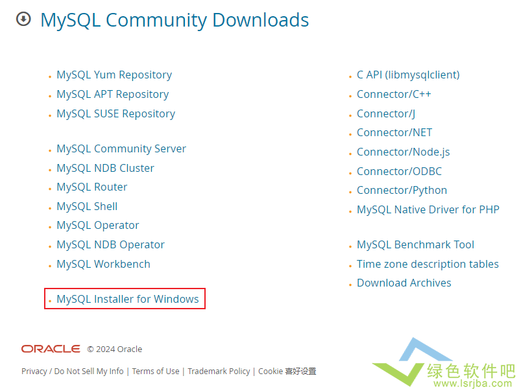Open the Connector/Python link

[402, 191]
